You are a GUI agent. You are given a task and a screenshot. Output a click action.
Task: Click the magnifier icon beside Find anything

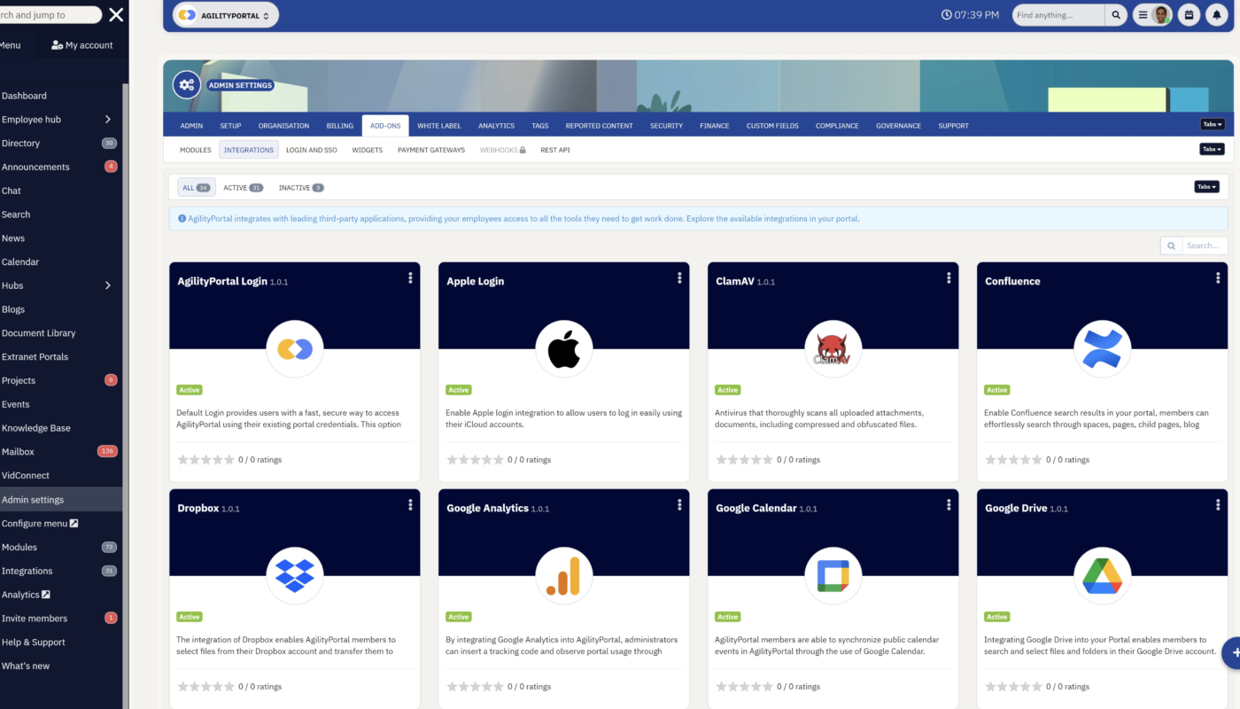[x=1117, y=15]
